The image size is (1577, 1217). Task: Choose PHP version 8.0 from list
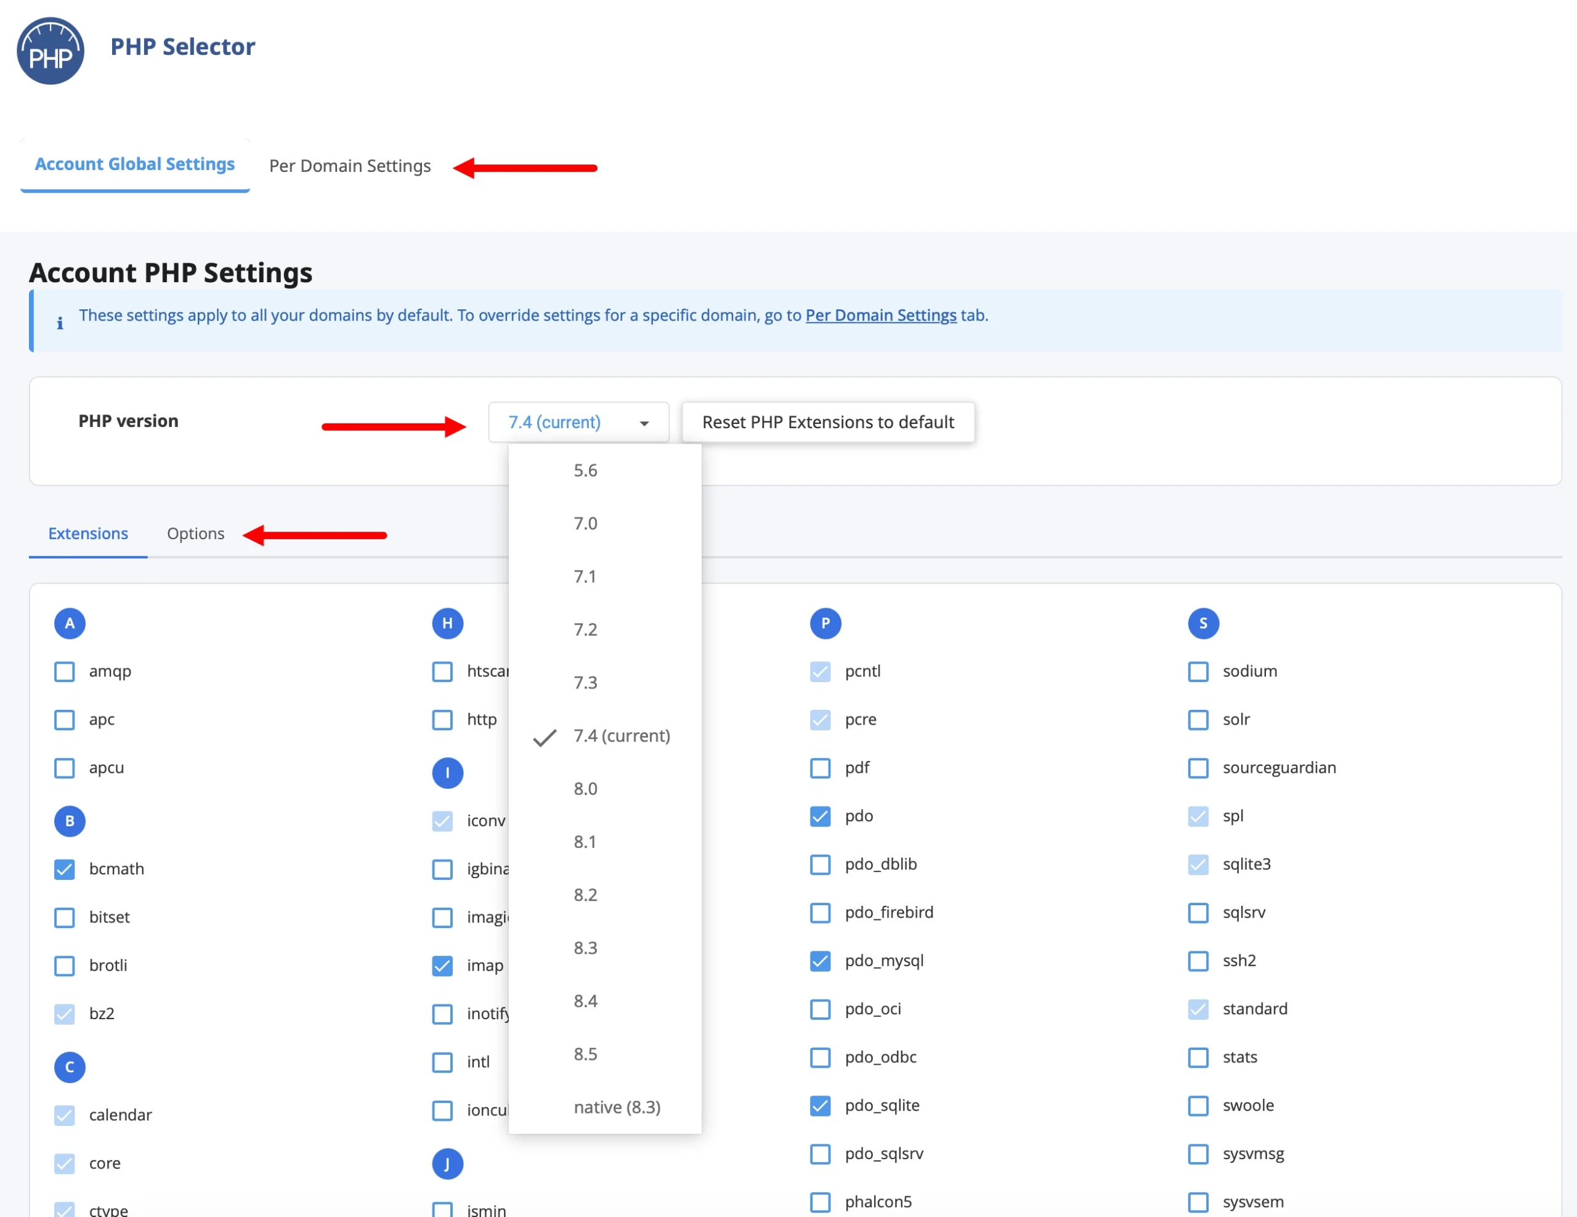point(605,789)
